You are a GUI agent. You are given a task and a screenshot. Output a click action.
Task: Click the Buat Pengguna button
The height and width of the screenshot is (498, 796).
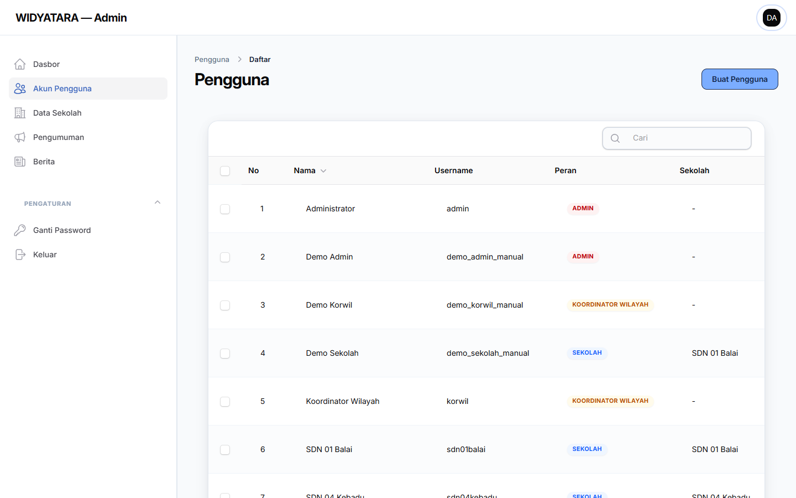[x=740, y=79]
